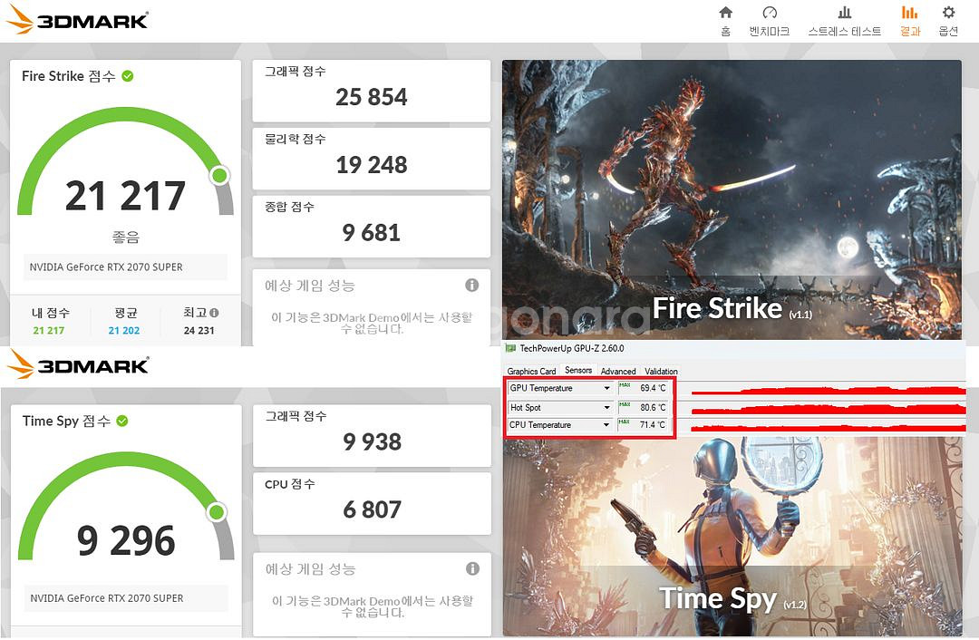The image size is (979, 640).
Task: Select the Results bar icon
Action: click(x=910, y=13)
